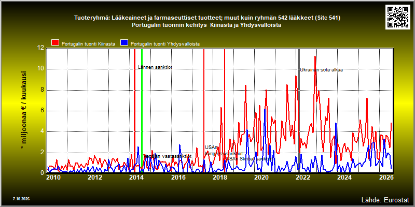Click x-axis label 2018
The width and height of the screenshot is (415, 207).
point(220,177)
